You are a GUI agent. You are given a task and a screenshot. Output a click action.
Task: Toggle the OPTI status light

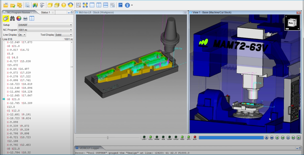(189, 137)
